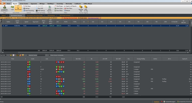Clear Filters with the red X icon
Image resolution: width=192 pixels, height=103 pixels.
[x=65, y=8]
